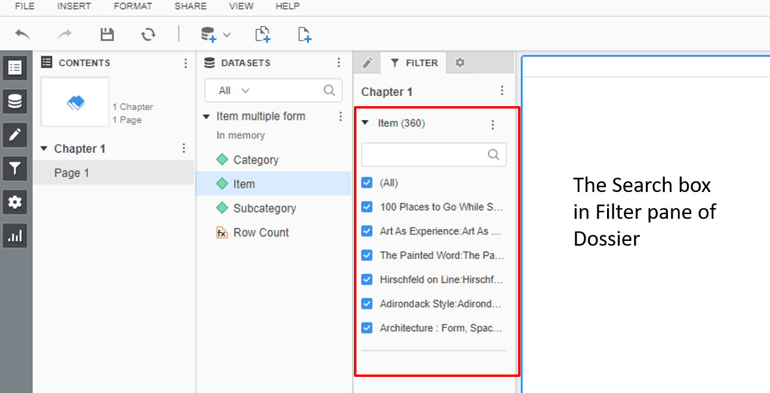Click the add page icon

[x=304, y=34]
